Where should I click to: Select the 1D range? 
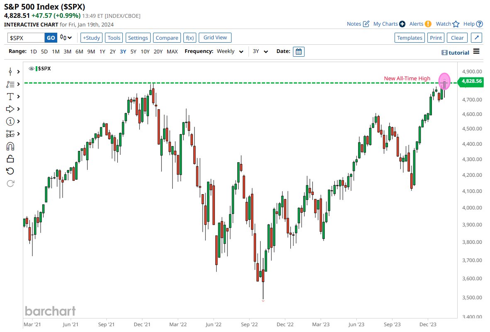(x=34, y=51)
